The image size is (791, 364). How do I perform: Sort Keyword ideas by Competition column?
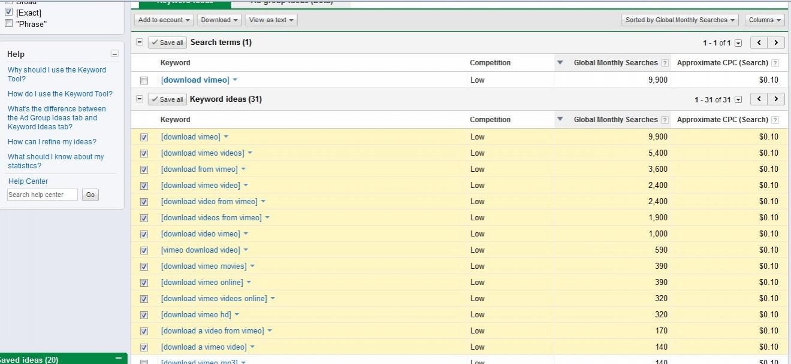tap(490, 120)
